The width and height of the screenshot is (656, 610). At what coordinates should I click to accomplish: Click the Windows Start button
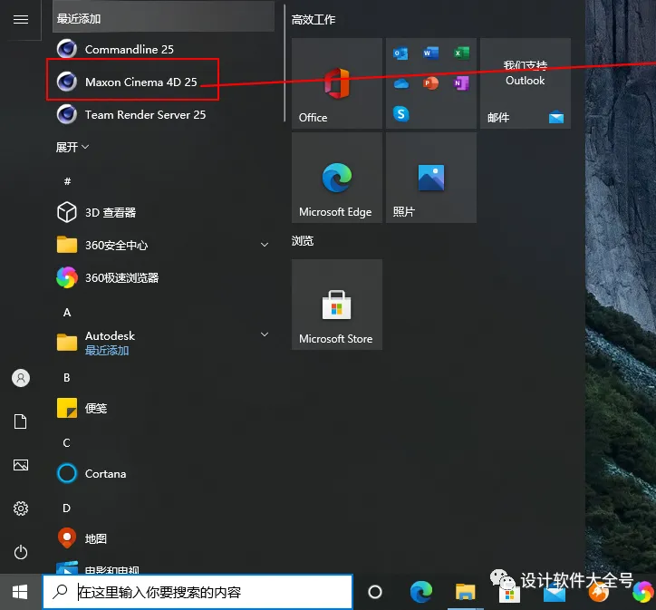(20, 592)
